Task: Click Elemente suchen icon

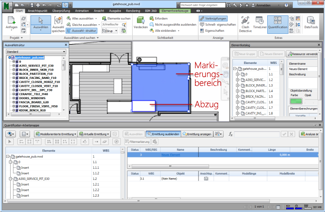Action: pos(104,19)
